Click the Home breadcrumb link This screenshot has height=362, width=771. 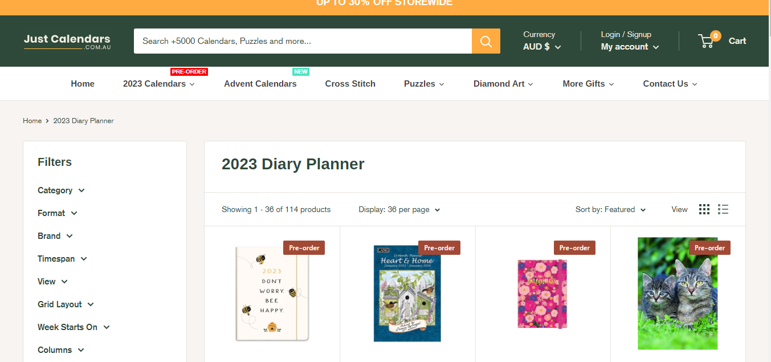click(32, 121)
